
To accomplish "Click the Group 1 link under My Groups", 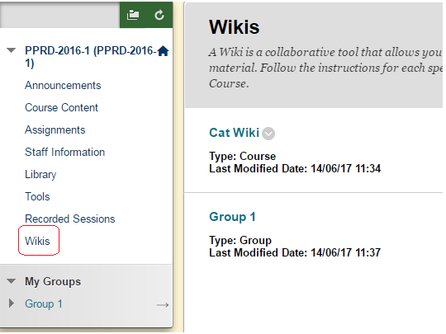I will point(44,303).
